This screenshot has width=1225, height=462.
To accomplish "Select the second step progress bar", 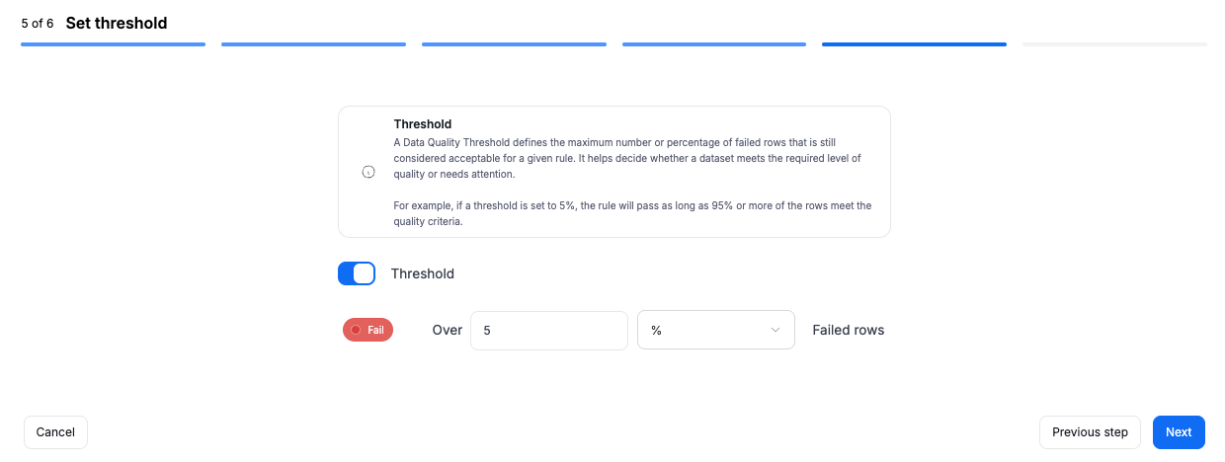I will click(x=313, y=44).
